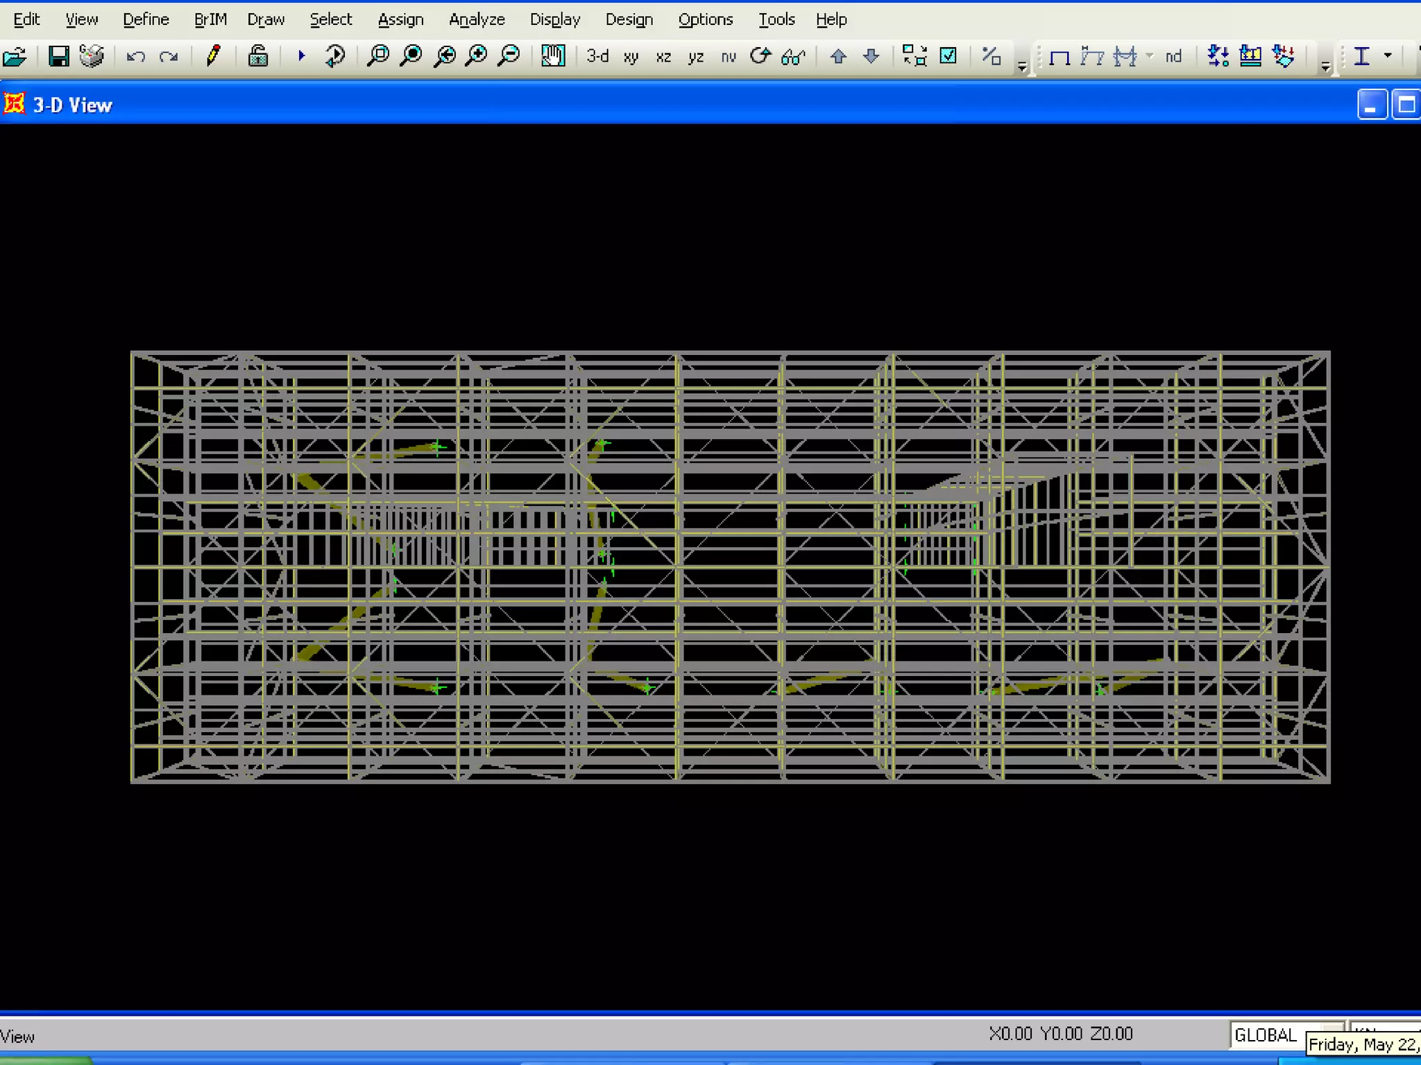Click the pencil edit tool icon
Screen dimensions: 1421x1065
[213, 55]
